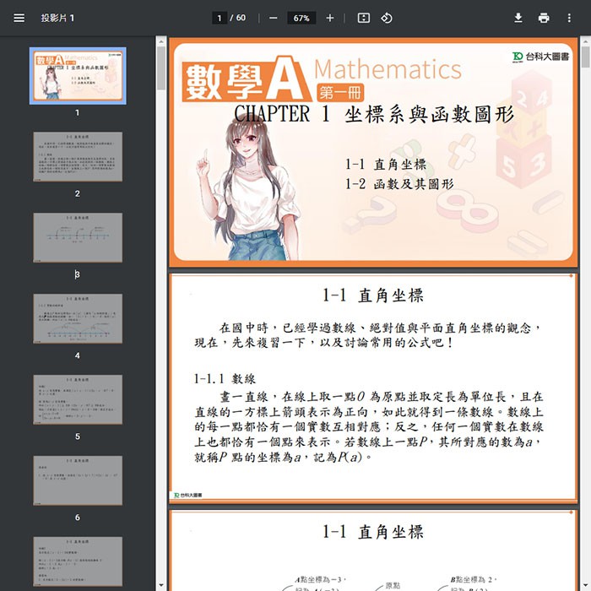Image resolution: width=591 pixels, height=591 pixels.
Task: Open the more actions three-dot menu
Action: click(569, 18)
